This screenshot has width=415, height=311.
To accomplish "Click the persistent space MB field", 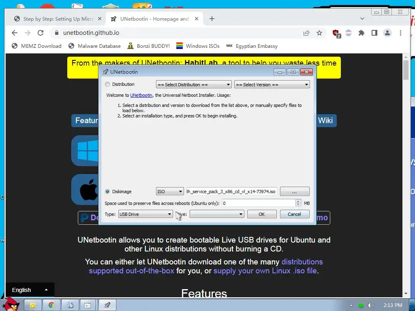I will click(x=259, y=203).
